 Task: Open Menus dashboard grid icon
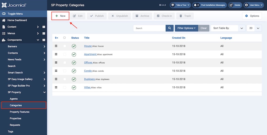pyautogui.click(x=44, y=33)
